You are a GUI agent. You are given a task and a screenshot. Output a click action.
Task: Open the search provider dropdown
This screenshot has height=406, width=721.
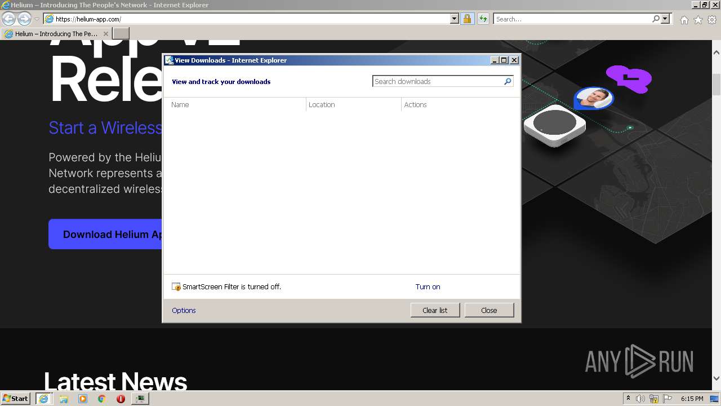tap(665, 19)
